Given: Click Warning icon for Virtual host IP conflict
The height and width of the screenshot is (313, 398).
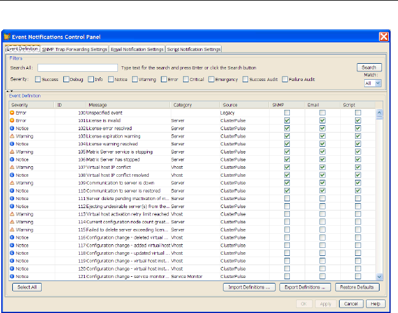Looking at the screenshot, I should pos(12,167).
